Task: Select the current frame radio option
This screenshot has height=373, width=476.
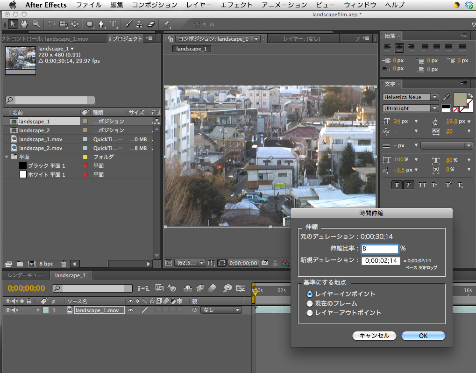Action: click(x=310, y=303)
